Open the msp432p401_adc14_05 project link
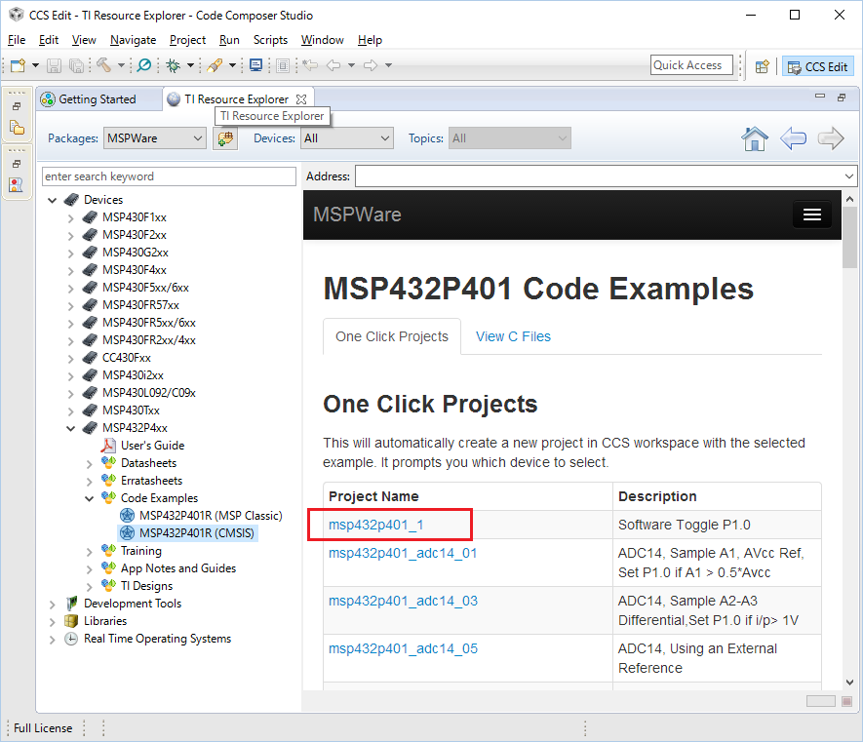Screen dimensions: 863x742 pos(403,648)
